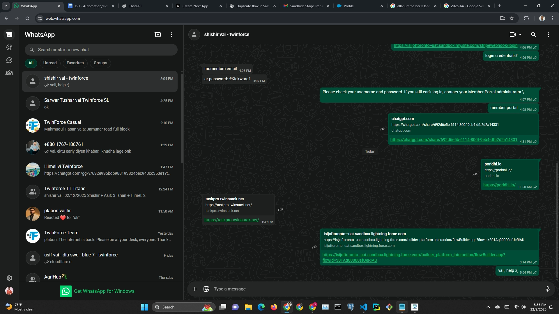Open conversation three-dot menu
Screen dimensions: 559x314
coord(548,35)
